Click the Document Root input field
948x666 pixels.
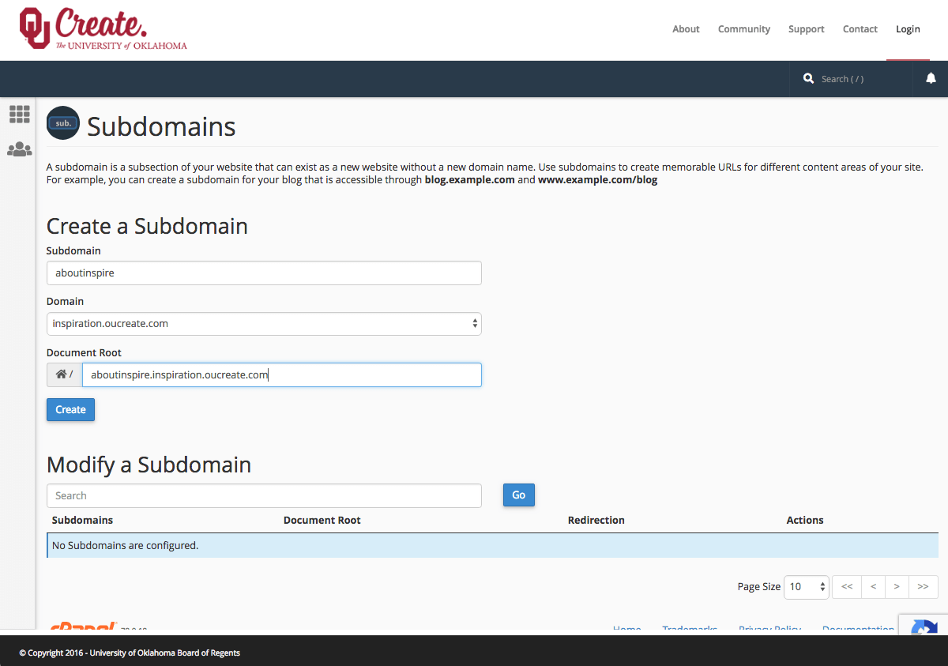[282, 374]
